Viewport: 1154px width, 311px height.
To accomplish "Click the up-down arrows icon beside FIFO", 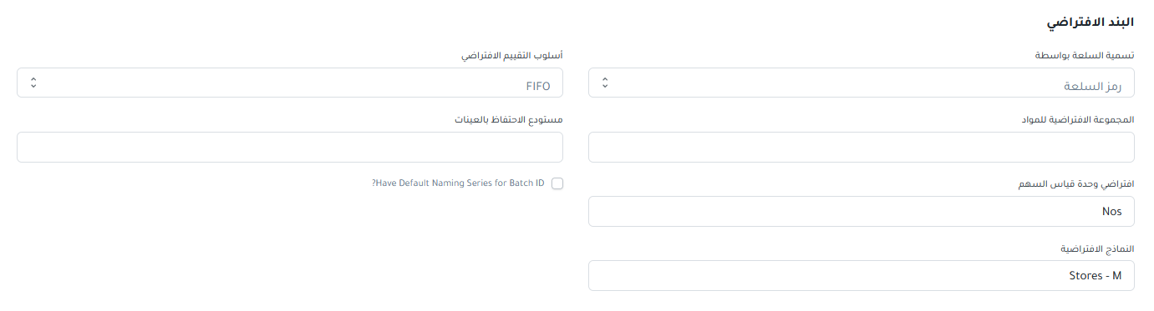I will 33,83.
